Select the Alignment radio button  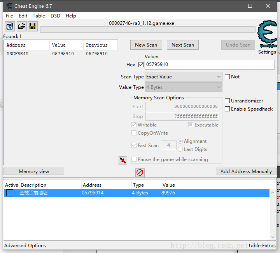(180, 141)
